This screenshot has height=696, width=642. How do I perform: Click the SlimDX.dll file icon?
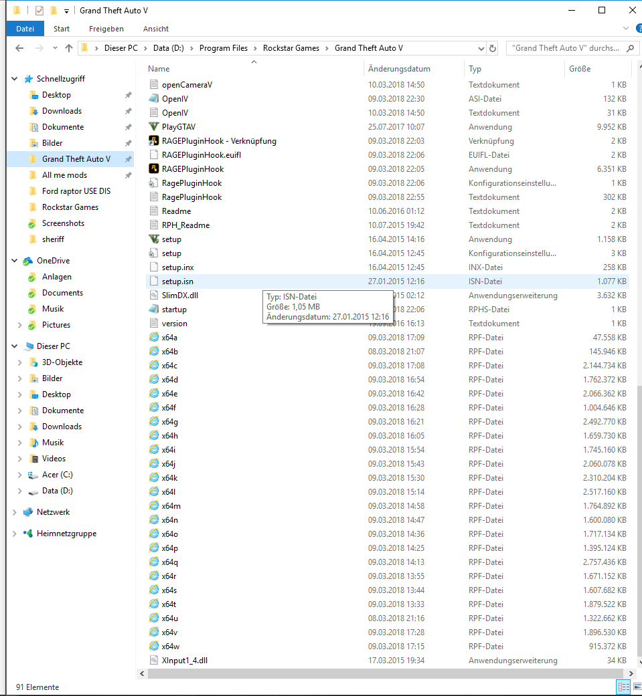[x=154, y=295]
